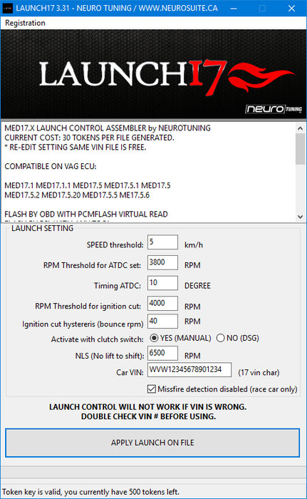
Task: Click the token key status bar message
Action: click(90, 492)
